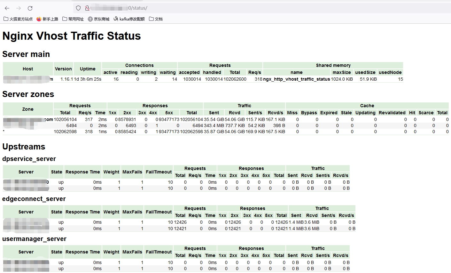Click the waiting column header
The height and width of the screenshot is (273, 451).
168,72
